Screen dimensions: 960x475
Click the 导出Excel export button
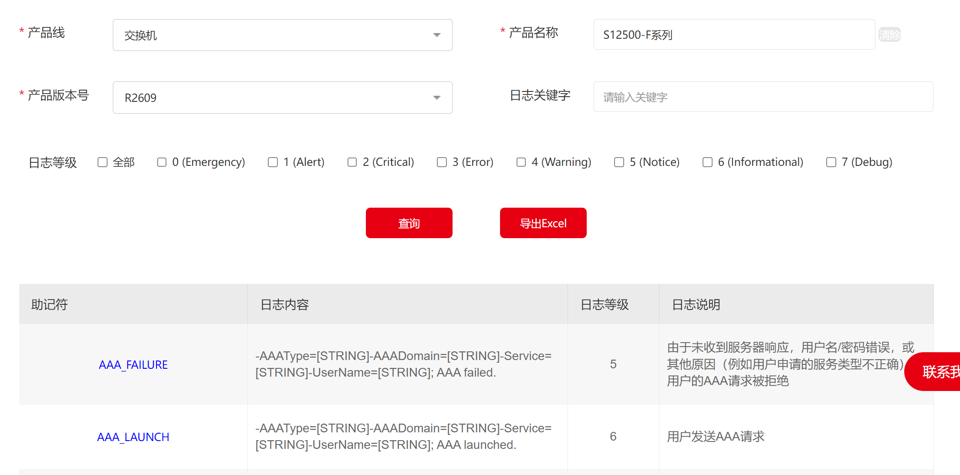[x=543, y=223]
